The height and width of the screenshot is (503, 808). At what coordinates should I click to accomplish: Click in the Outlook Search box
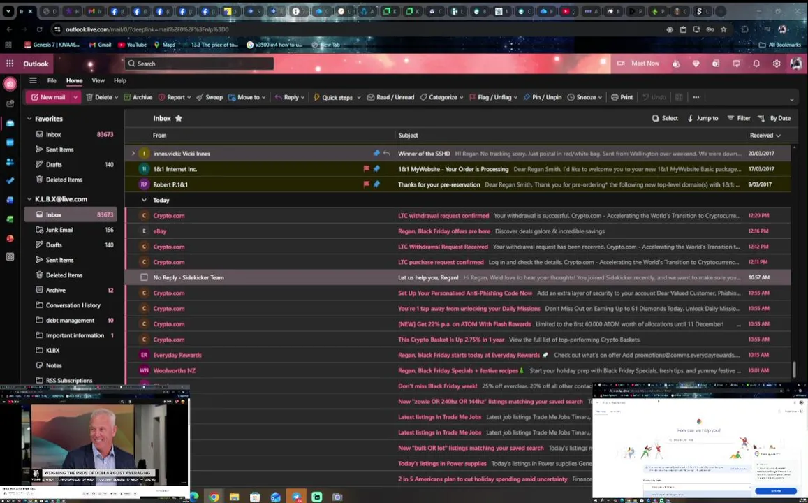[x=199, y=64]
